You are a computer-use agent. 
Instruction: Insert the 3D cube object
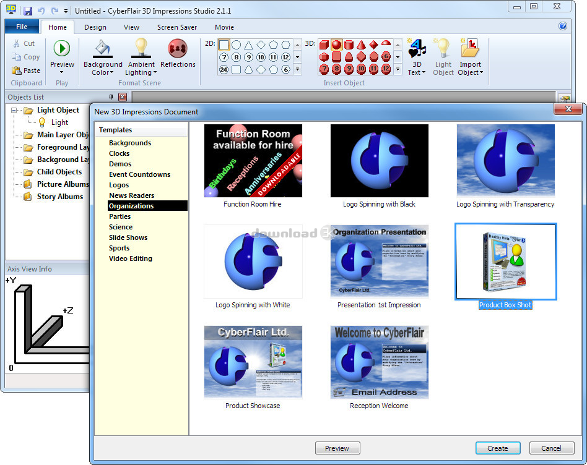point(324,45)
